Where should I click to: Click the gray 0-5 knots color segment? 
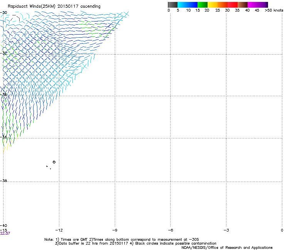pos(173,5)
